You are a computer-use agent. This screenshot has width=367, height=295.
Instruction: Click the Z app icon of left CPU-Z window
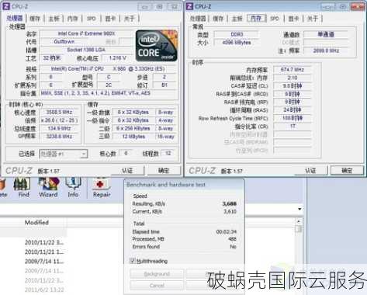pyautogui.click(x=6, y=6)
